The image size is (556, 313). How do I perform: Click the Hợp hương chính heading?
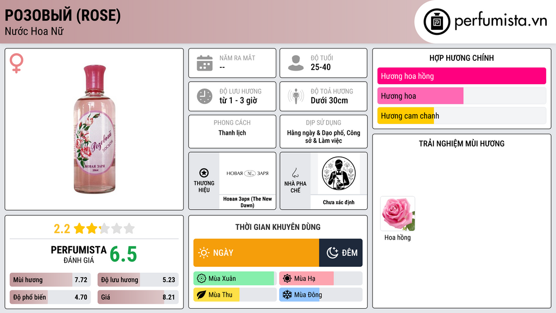(x=462, y=58)
